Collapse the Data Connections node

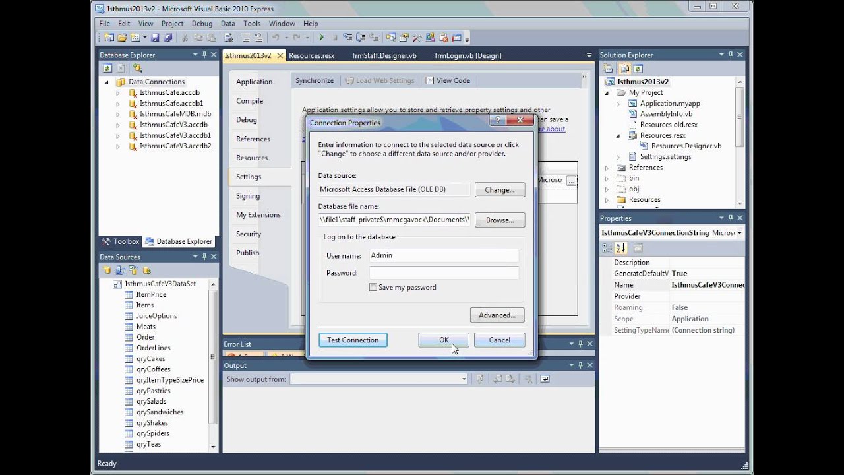(x=107, y=82)
